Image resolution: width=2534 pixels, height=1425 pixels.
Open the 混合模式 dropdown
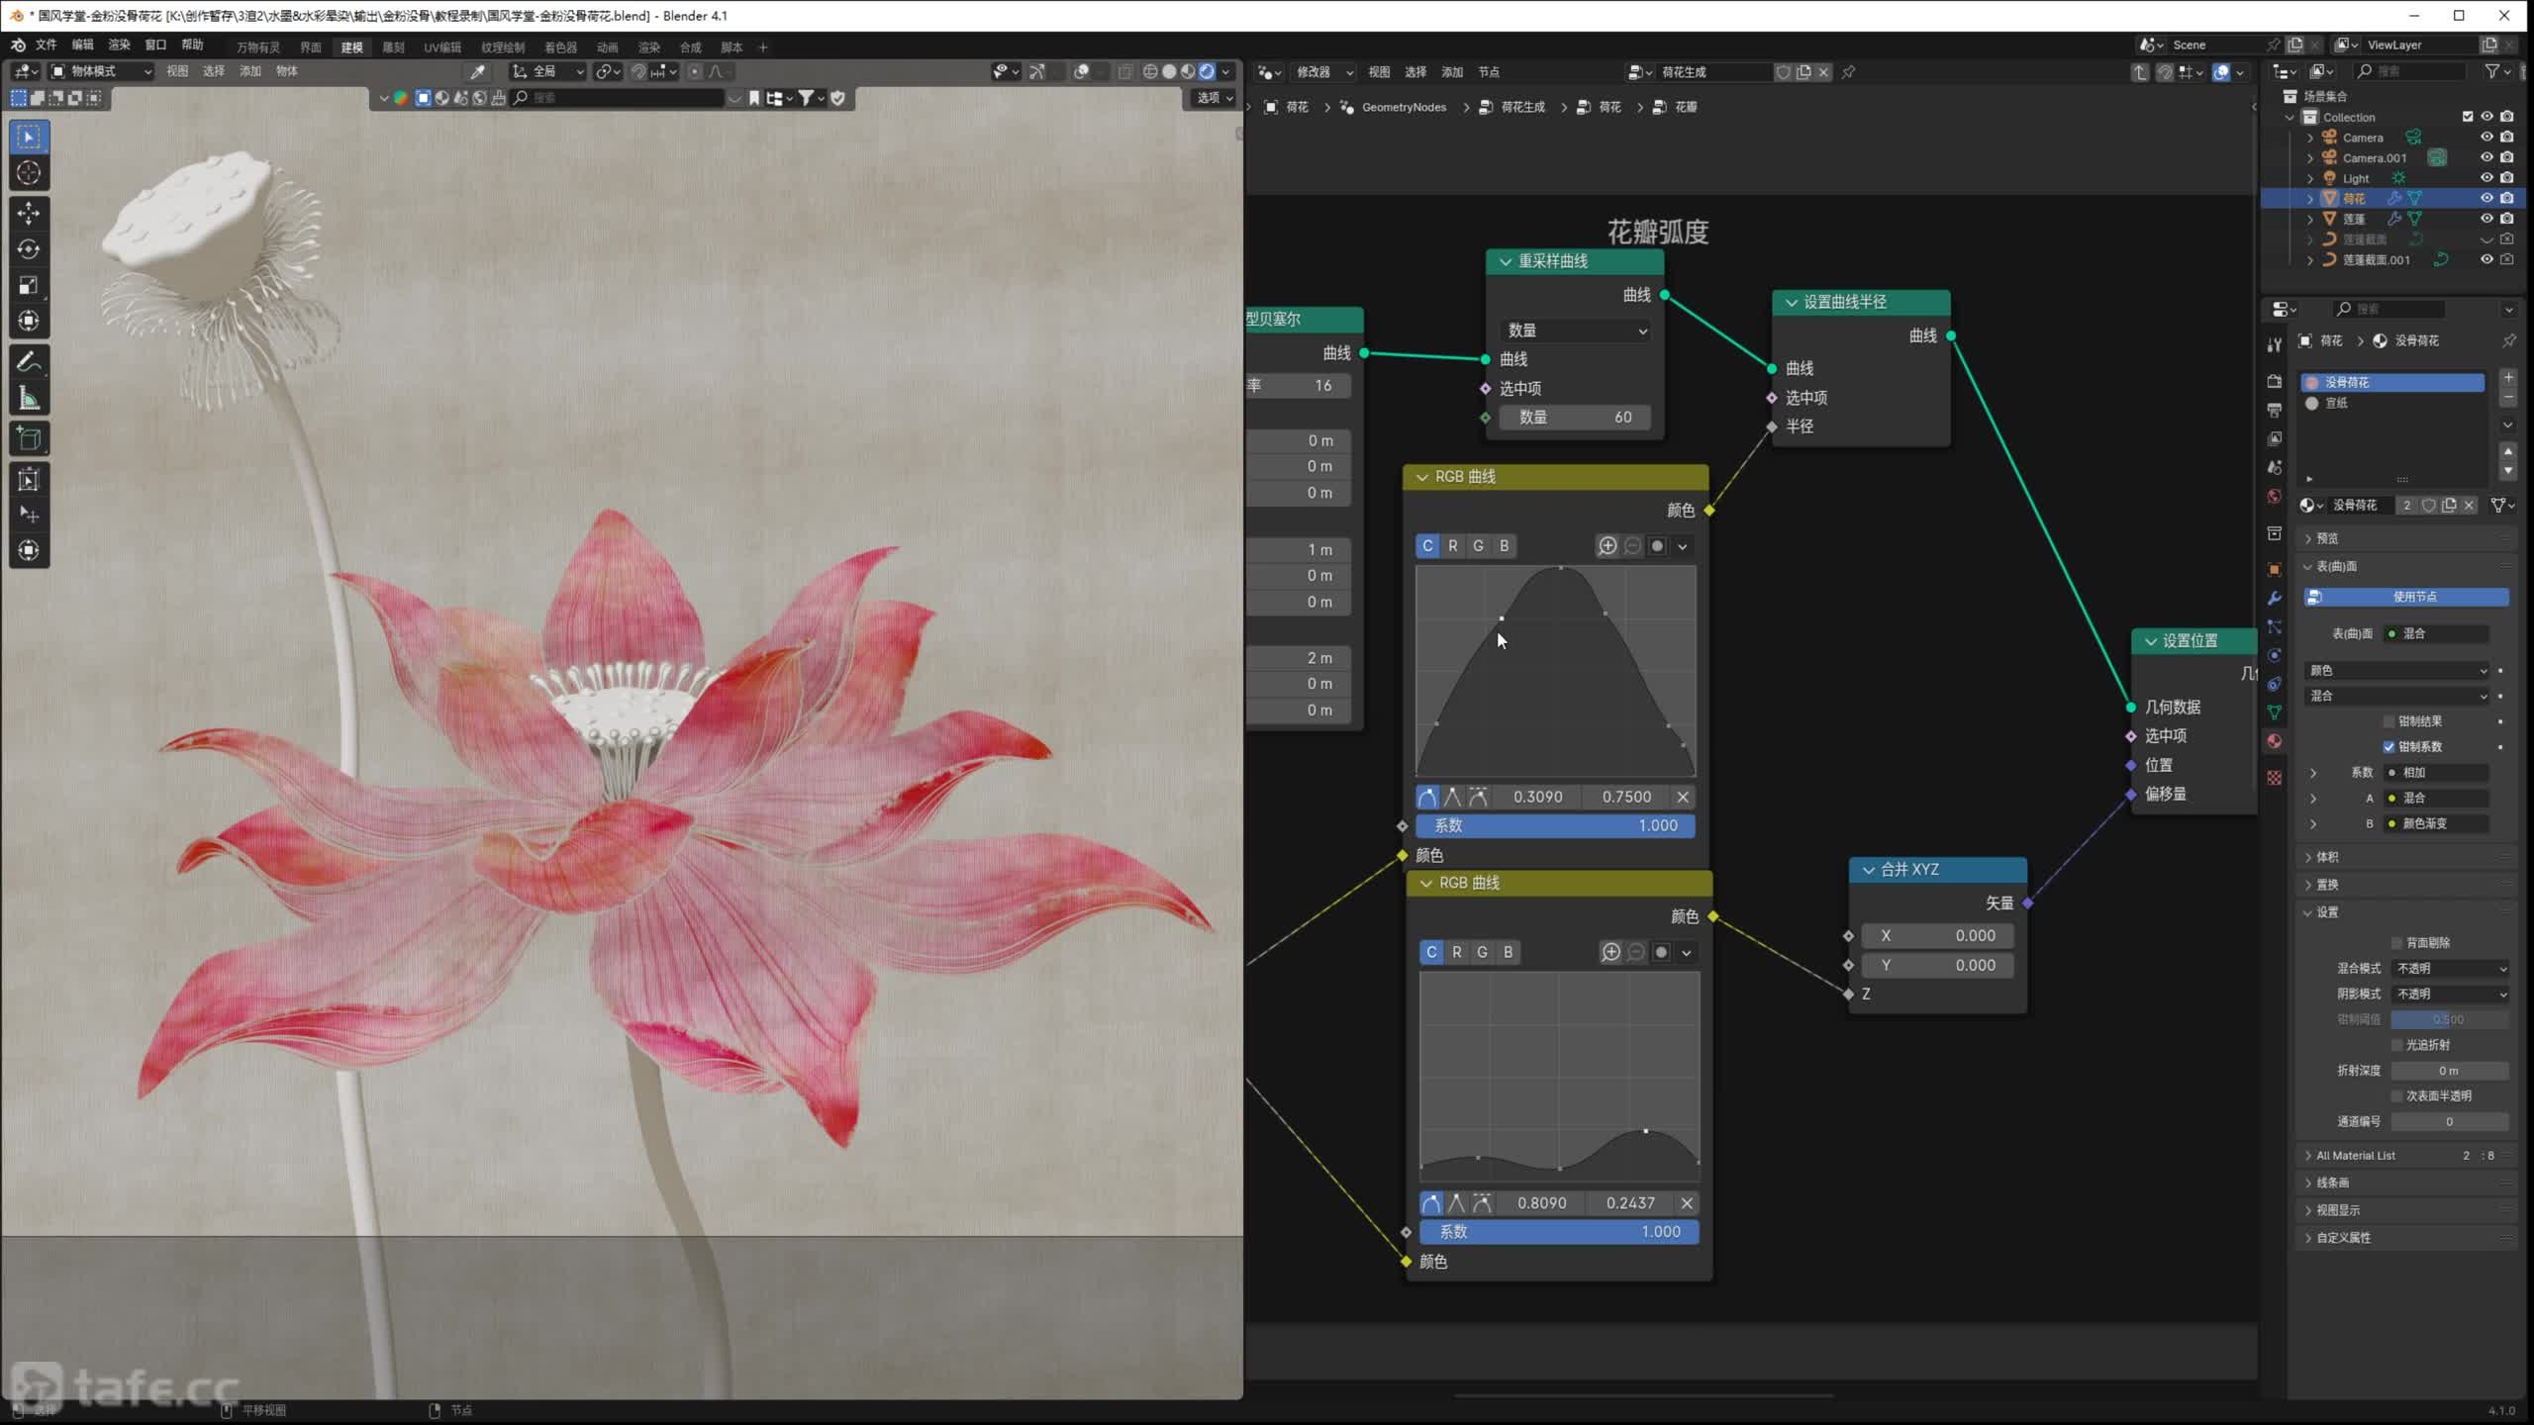[2450, 969]
